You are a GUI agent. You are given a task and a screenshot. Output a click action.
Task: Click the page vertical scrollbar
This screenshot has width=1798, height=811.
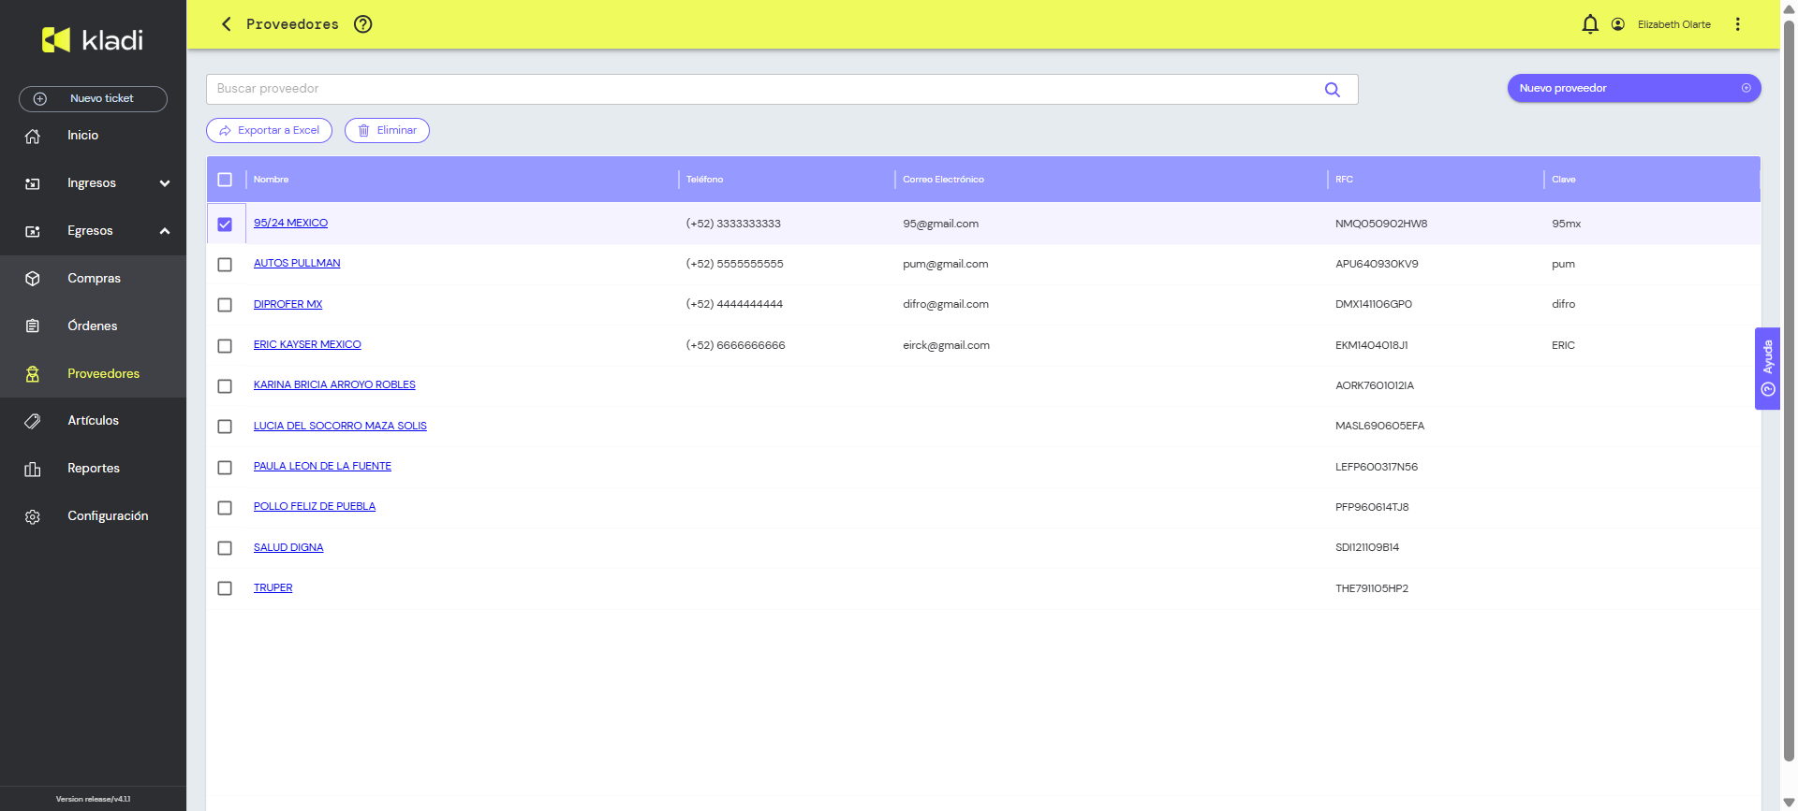(x=1789, y=393)
